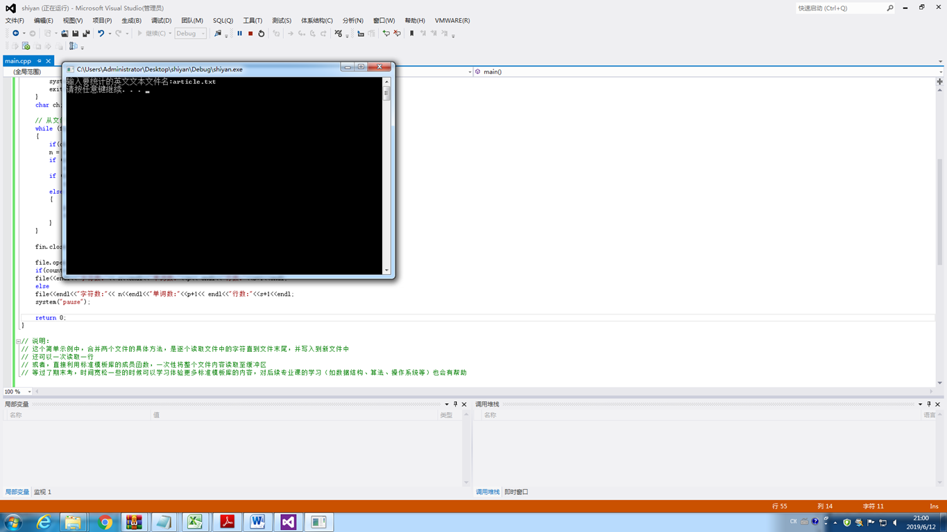Open Google Chrome from the taskbar

[105, 522]
